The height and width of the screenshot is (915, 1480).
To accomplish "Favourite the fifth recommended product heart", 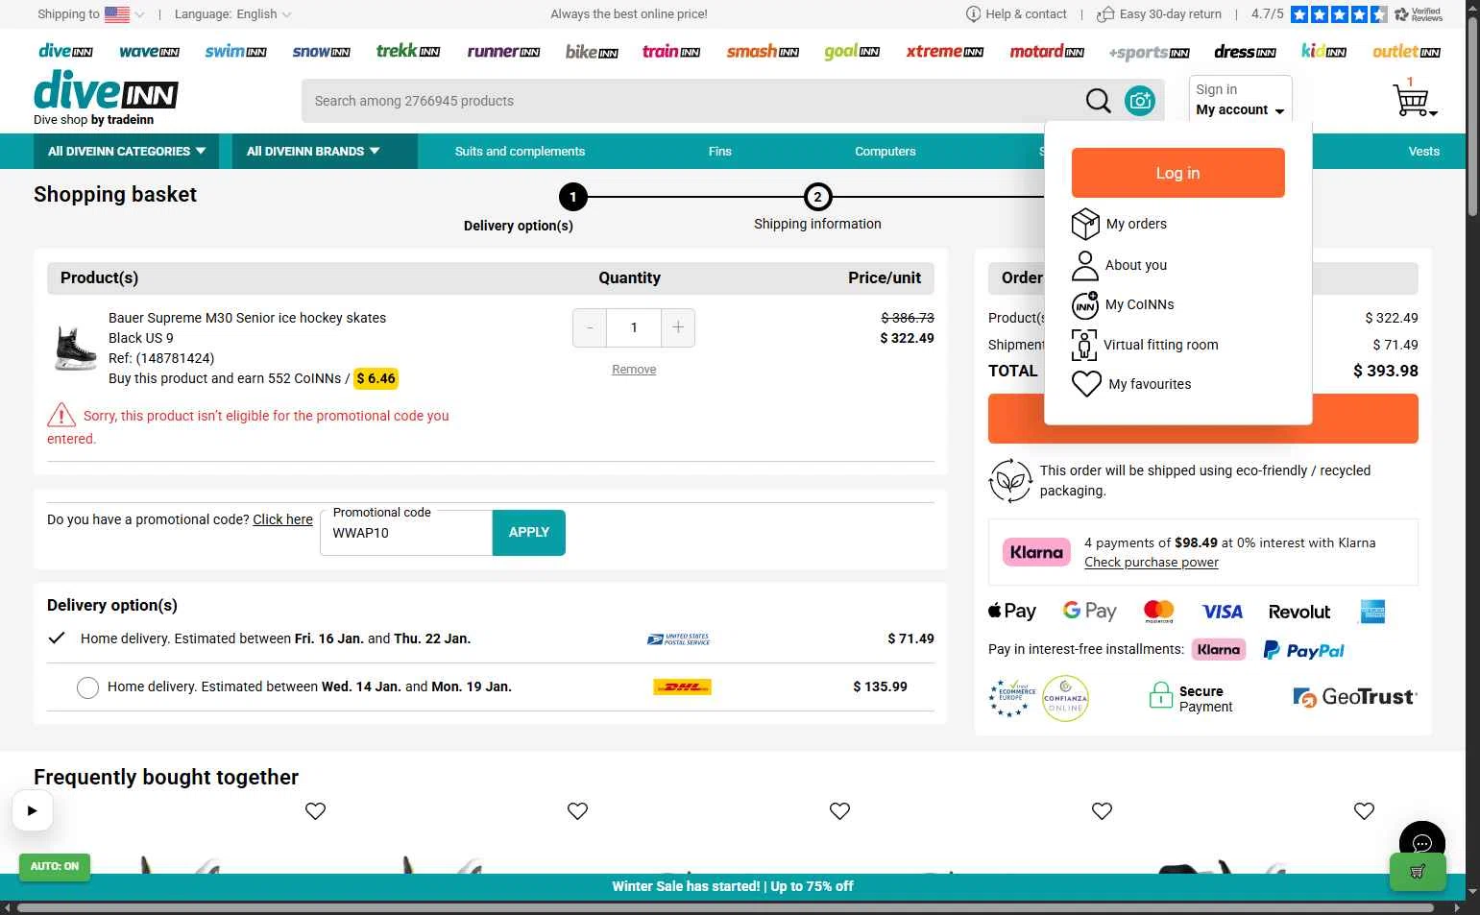I will [1364, 811].
